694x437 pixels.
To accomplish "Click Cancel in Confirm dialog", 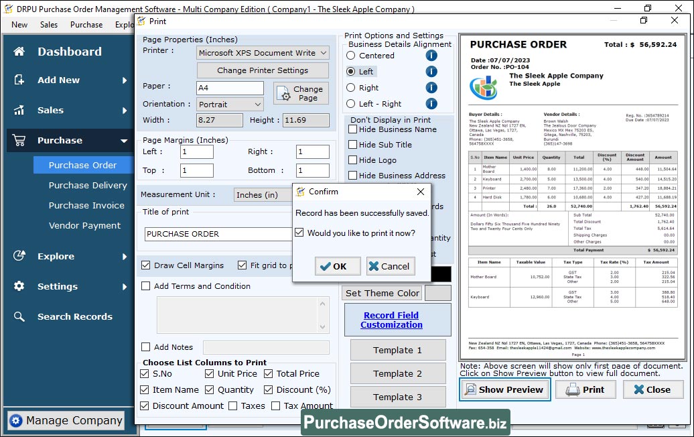I will pos(391,266).
